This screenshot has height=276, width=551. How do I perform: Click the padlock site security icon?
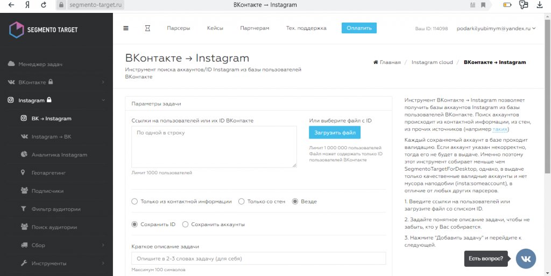61,5
